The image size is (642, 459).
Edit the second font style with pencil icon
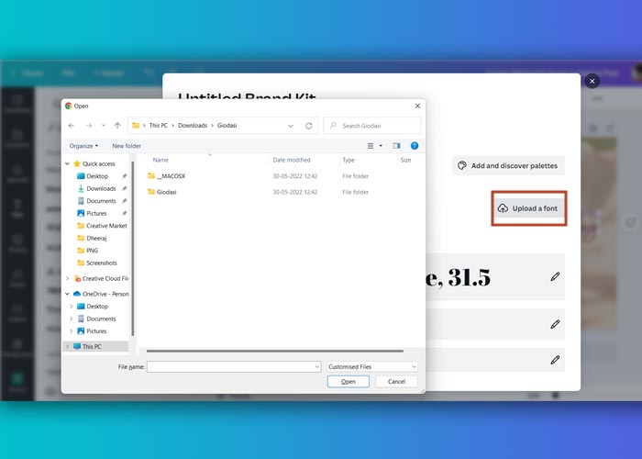pyautogui.click(x=555, y=324)
